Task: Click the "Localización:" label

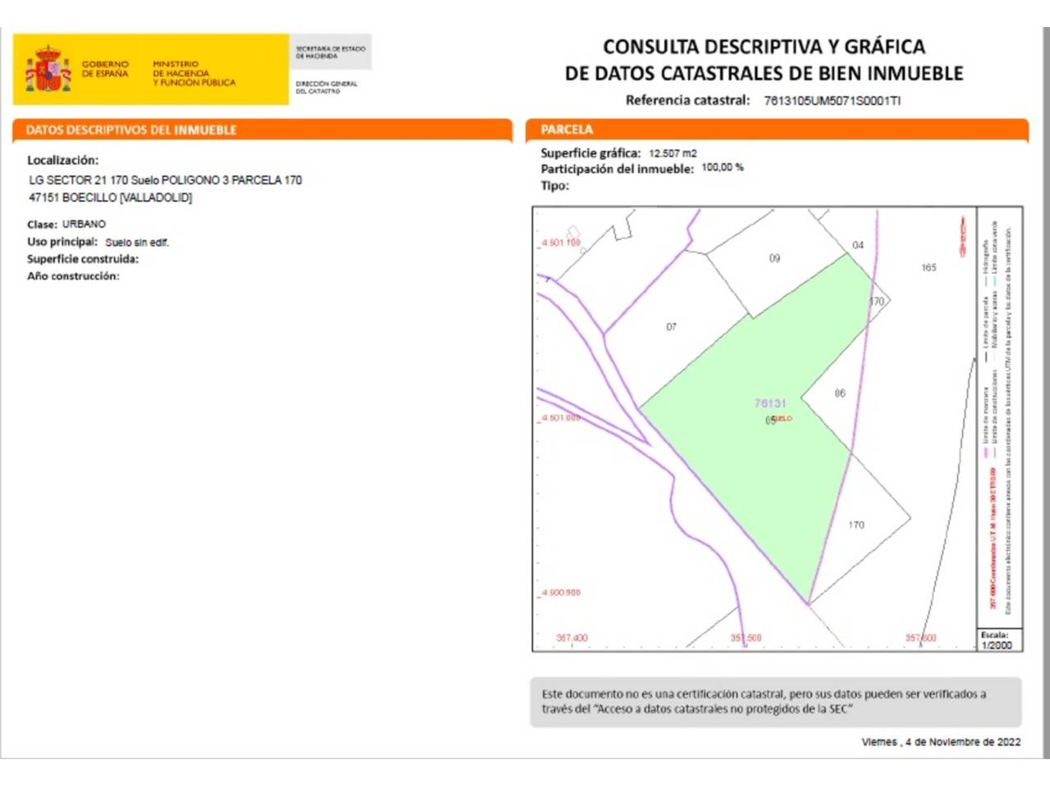Action: (62, 160)
